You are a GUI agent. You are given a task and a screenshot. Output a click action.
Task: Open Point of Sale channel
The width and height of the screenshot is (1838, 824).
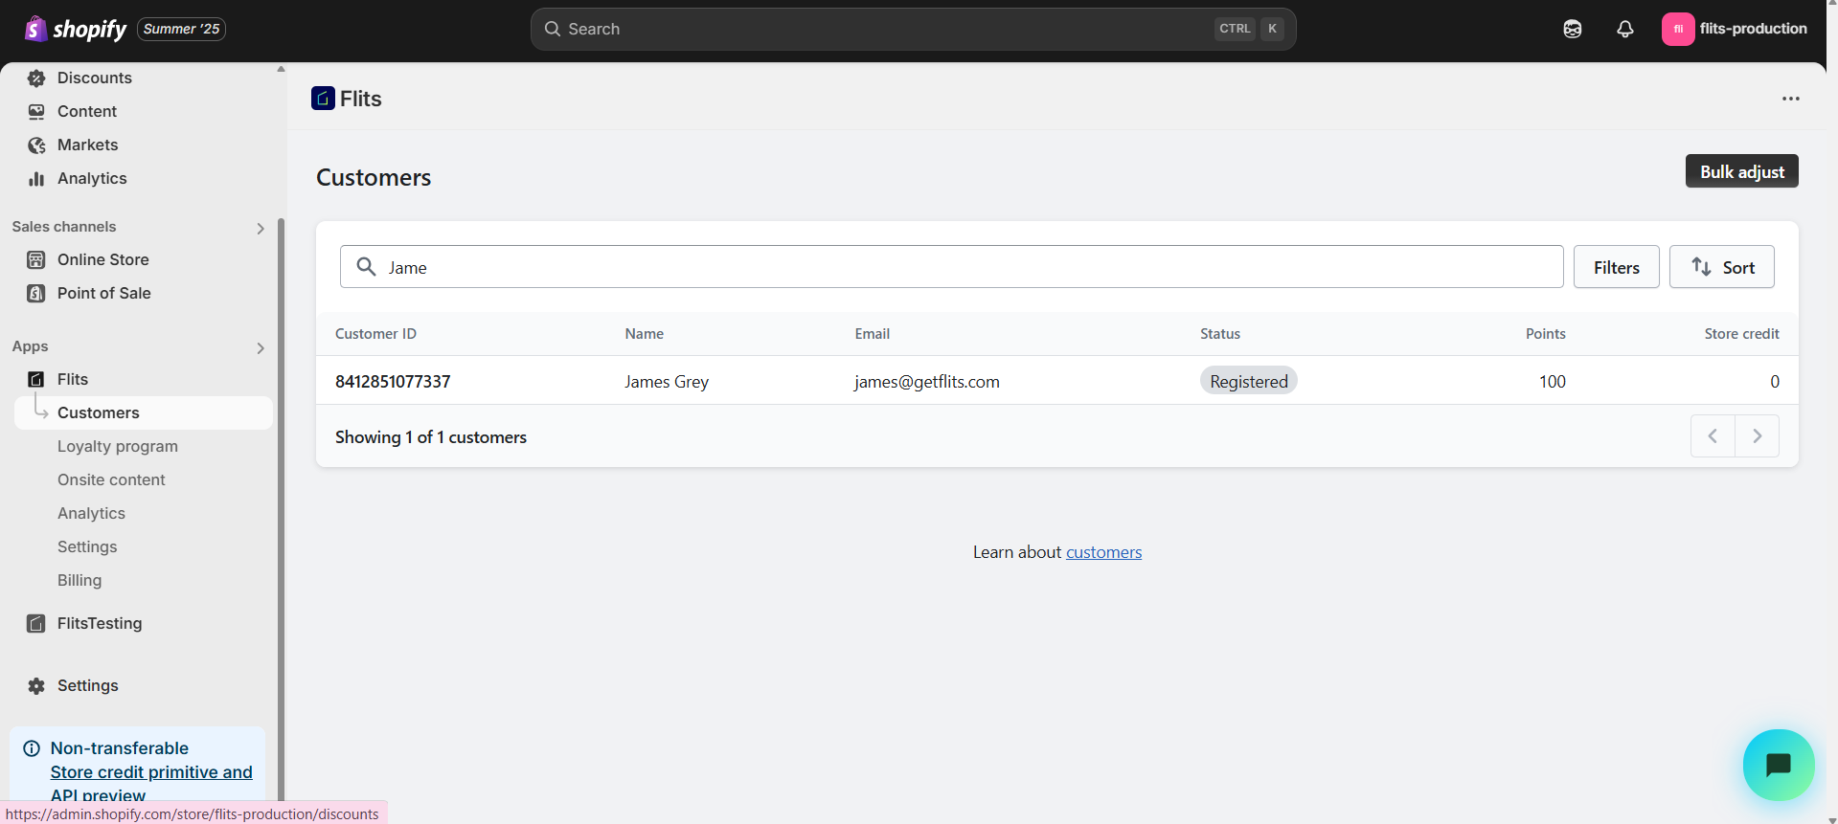pos(104,293)
